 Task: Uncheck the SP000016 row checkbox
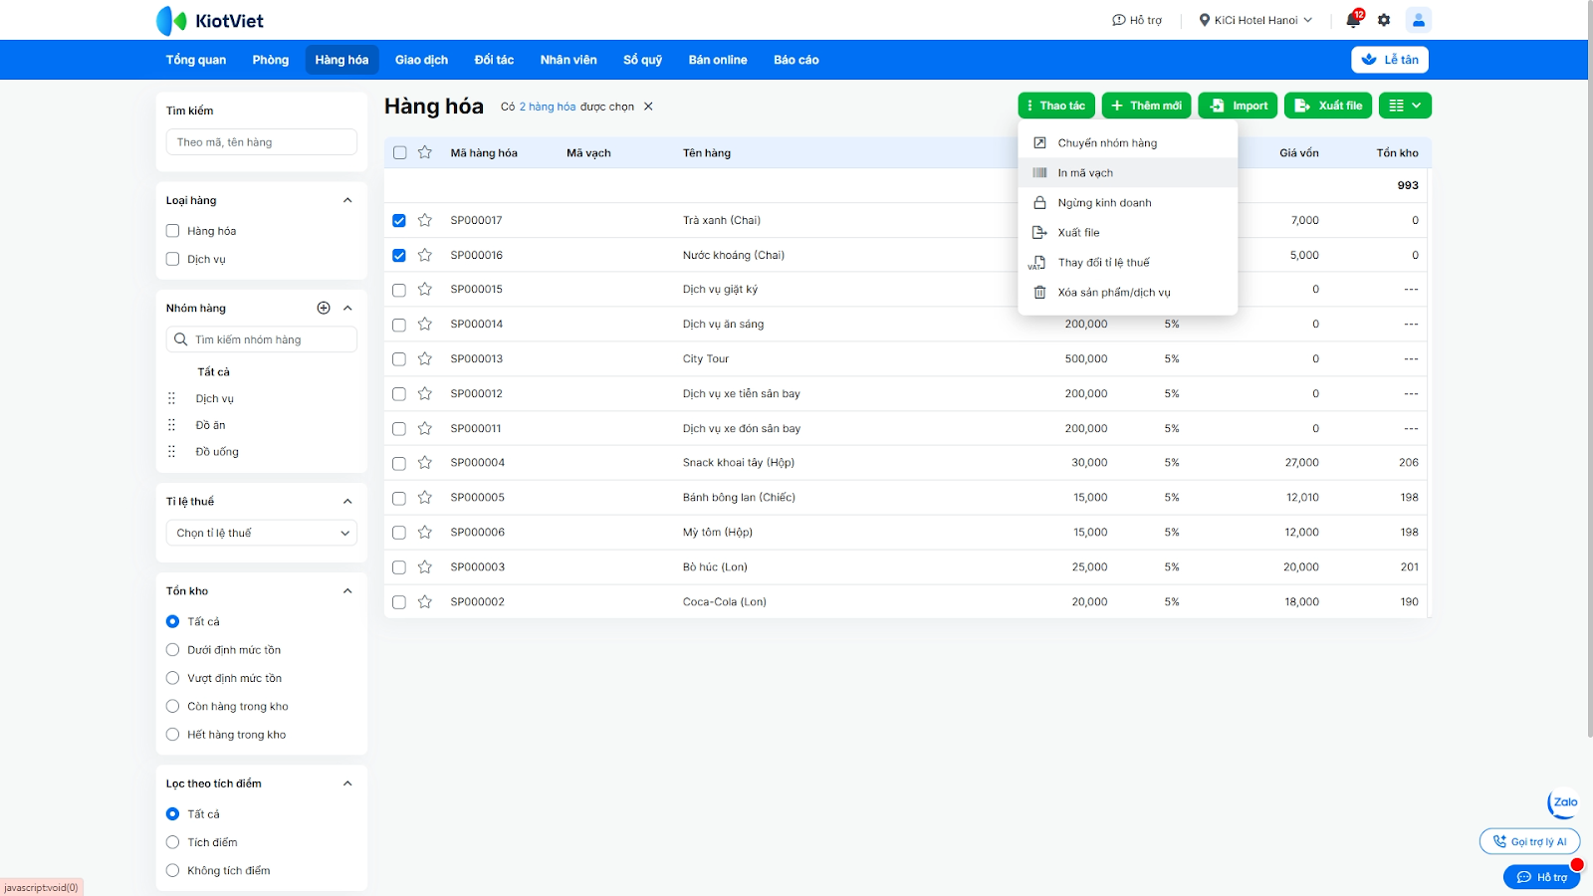tap(399, 255)
